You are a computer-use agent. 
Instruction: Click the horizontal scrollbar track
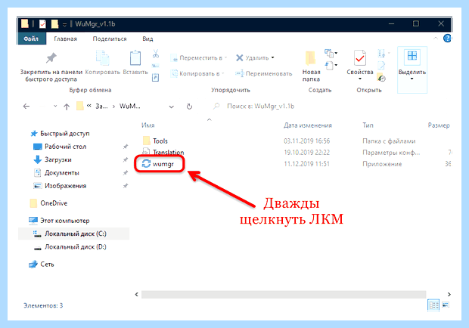(x=284, y=295)
